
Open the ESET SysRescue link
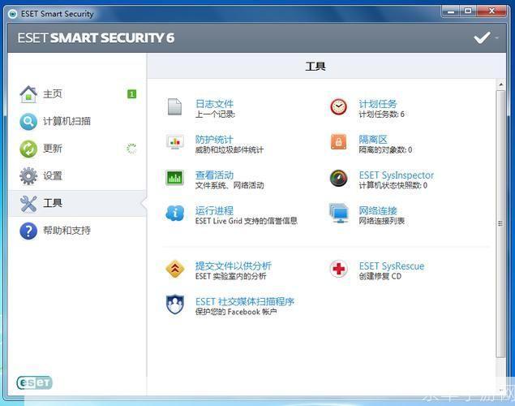[392, 266]
